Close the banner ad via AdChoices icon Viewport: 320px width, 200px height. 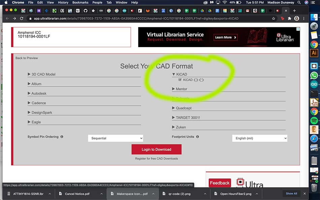[x=298, y=29]
